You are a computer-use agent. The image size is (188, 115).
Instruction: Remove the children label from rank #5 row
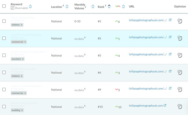[22, 25]
